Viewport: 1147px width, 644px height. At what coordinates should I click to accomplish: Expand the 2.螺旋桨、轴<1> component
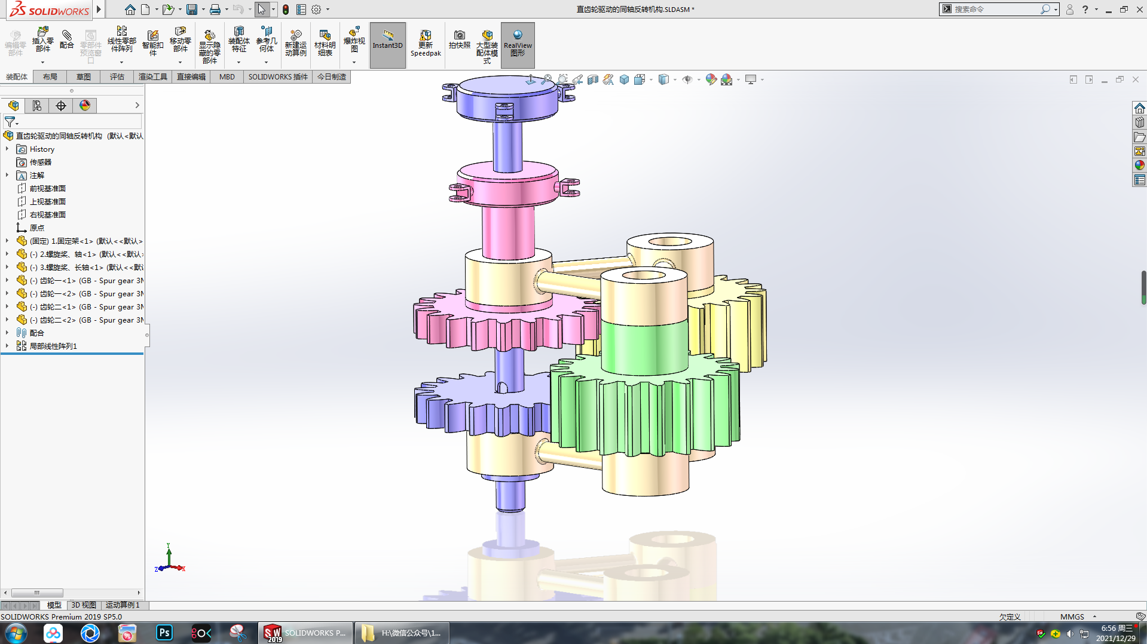coord(7,254)
